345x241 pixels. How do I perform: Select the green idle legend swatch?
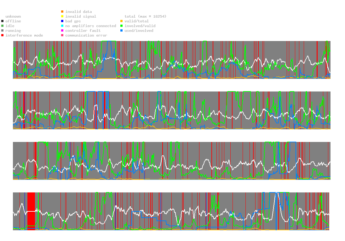[x=3, y=26]
